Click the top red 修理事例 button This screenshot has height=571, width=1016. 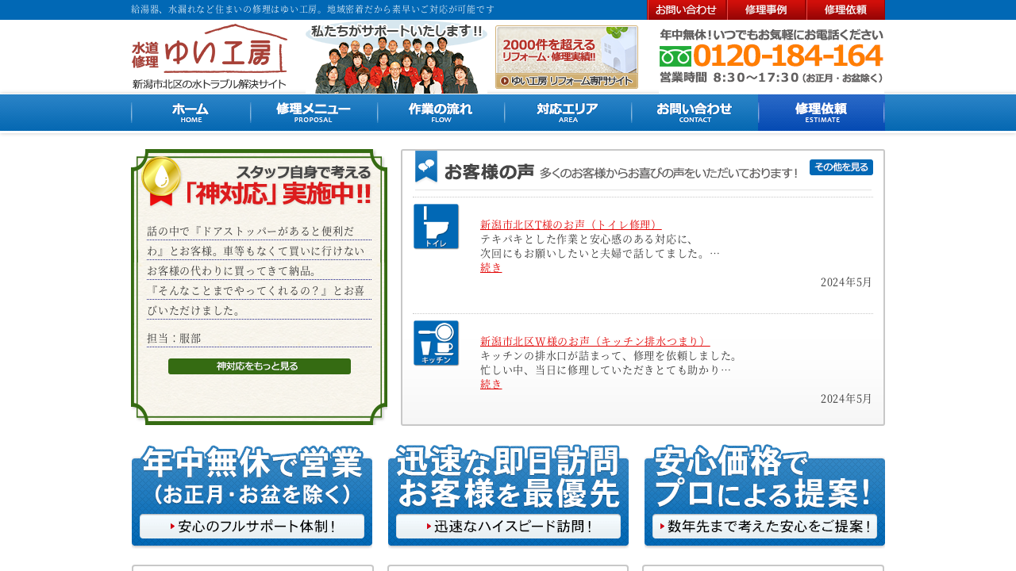click(x=766, y=10)
